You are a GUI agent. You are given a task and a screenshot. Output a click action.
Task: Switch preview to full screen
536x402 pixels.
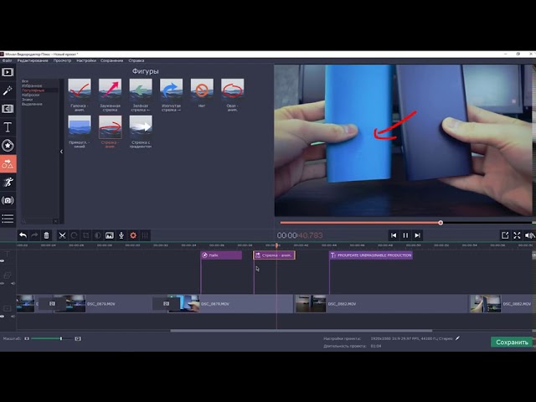click(517, 235)
